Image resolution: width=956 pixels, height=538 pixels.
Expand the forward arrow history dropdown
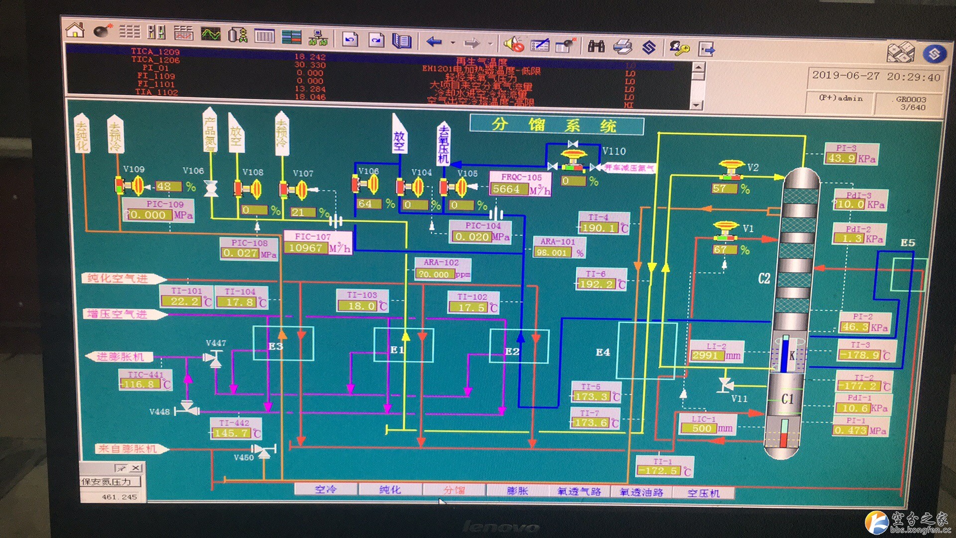click(490, 44)
